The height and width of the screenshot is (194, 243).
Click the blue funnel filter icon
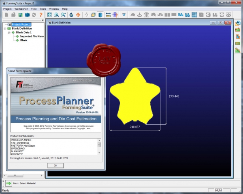click(x=124, y=15)
